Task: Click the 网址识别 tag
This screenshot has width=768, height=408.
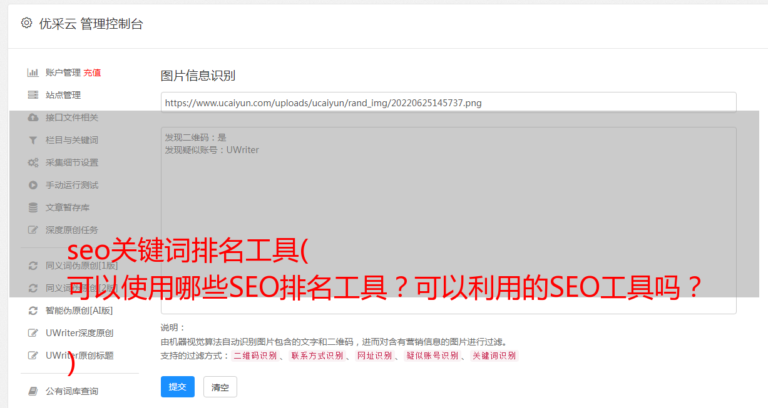Action: 374,356
